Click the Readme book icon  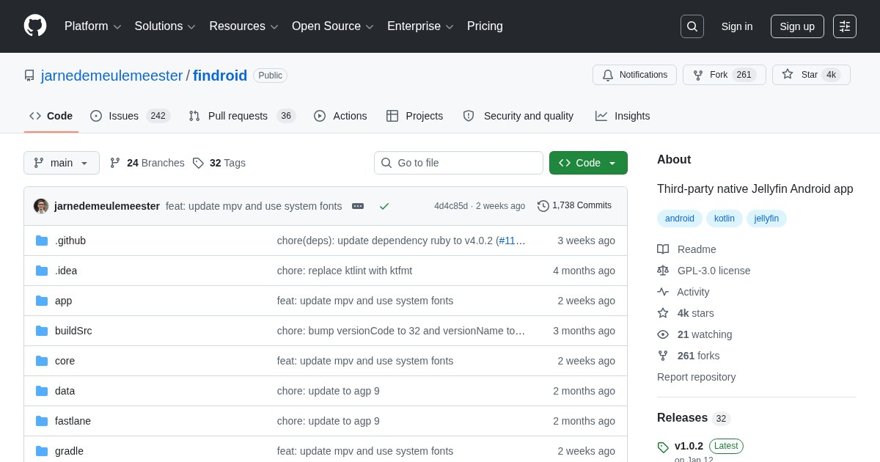point(663,249)
